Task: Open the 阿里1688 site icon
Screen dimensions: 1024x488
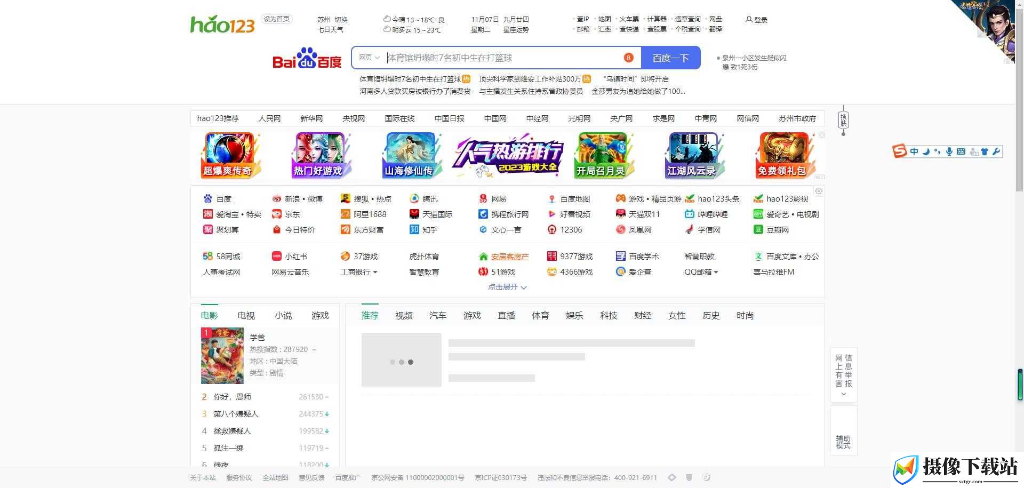Action: click(x=345, y=214)
